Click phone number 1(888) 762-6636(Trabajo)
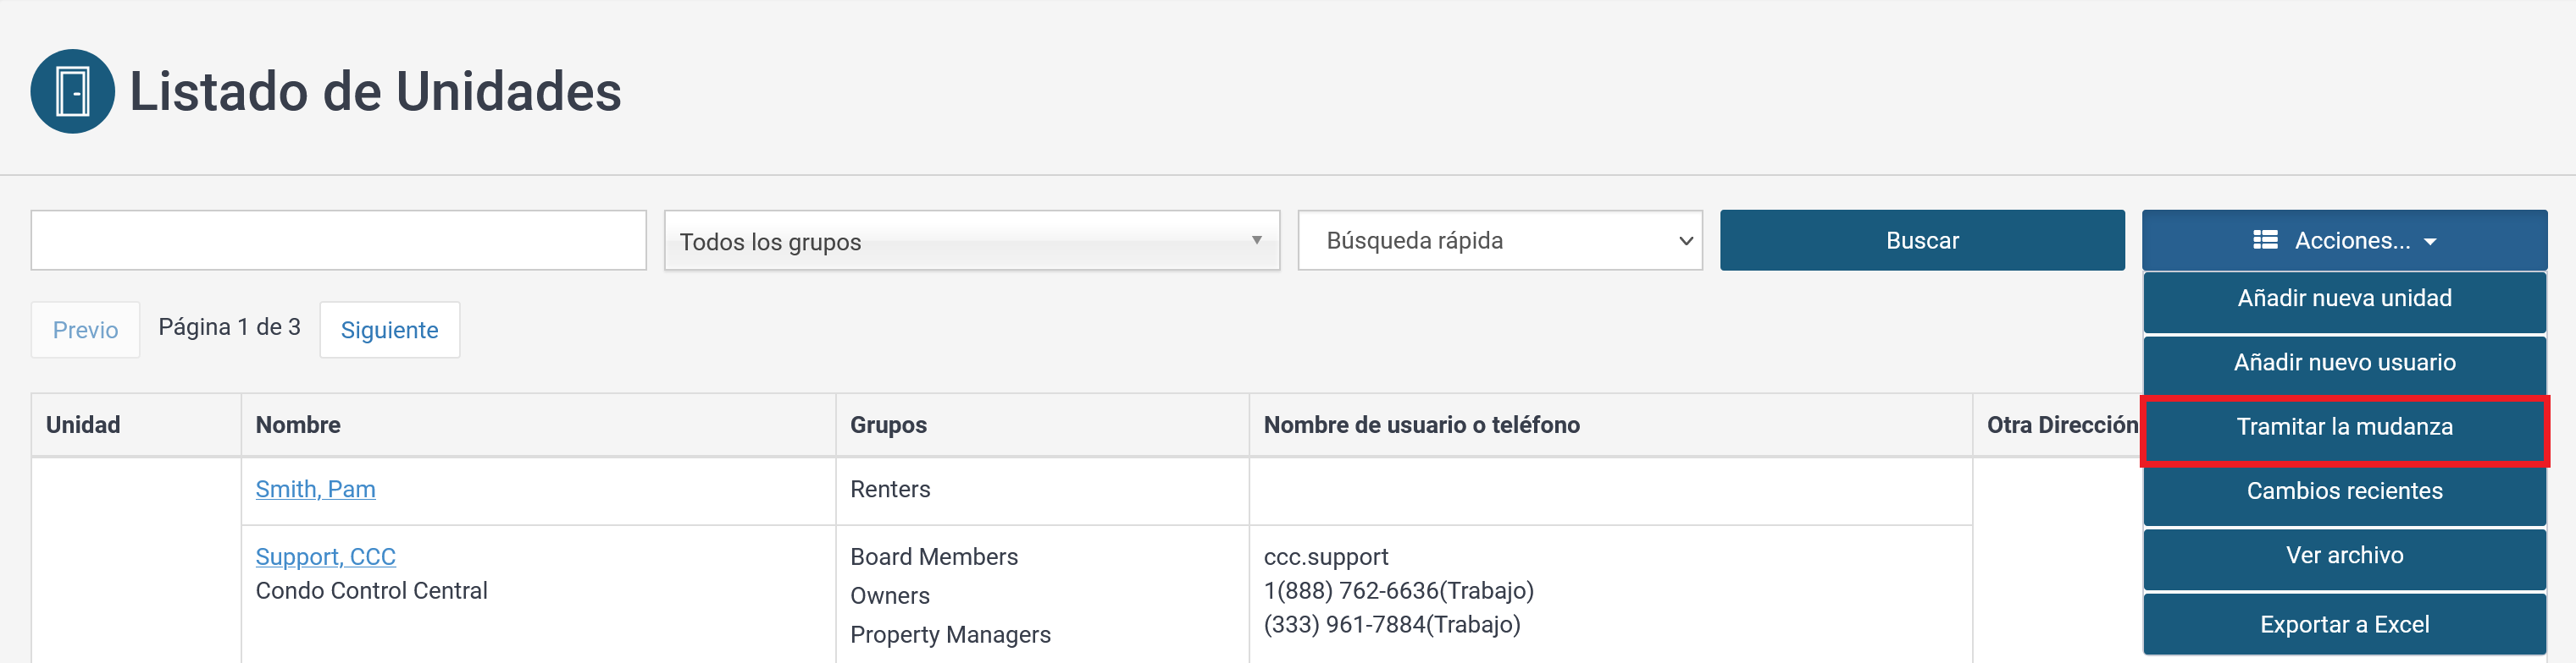Viewport: 2576px width, 663px height. 1398,590
